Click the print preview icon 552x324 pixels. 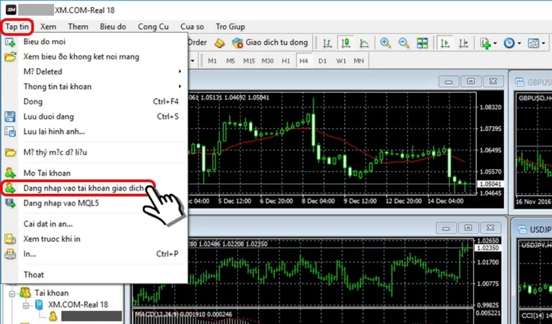tap(10, 239)
